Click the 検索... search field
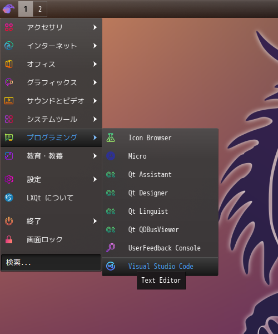 (x=51, y=262)
